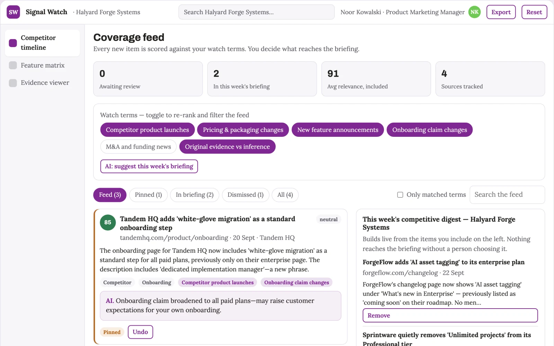Click the Export button
The width and height of the screenshot is (554, 346).
pyautogui.click(x=501, y=12)
